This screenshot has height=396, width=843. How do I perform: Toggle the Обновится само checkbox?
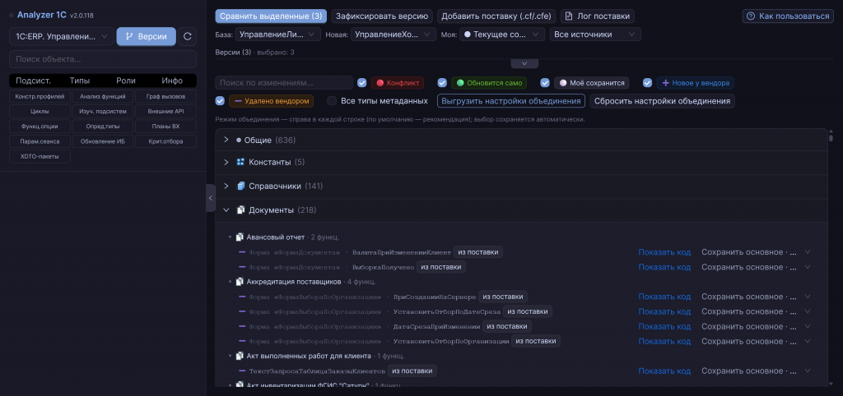(442, 83)
